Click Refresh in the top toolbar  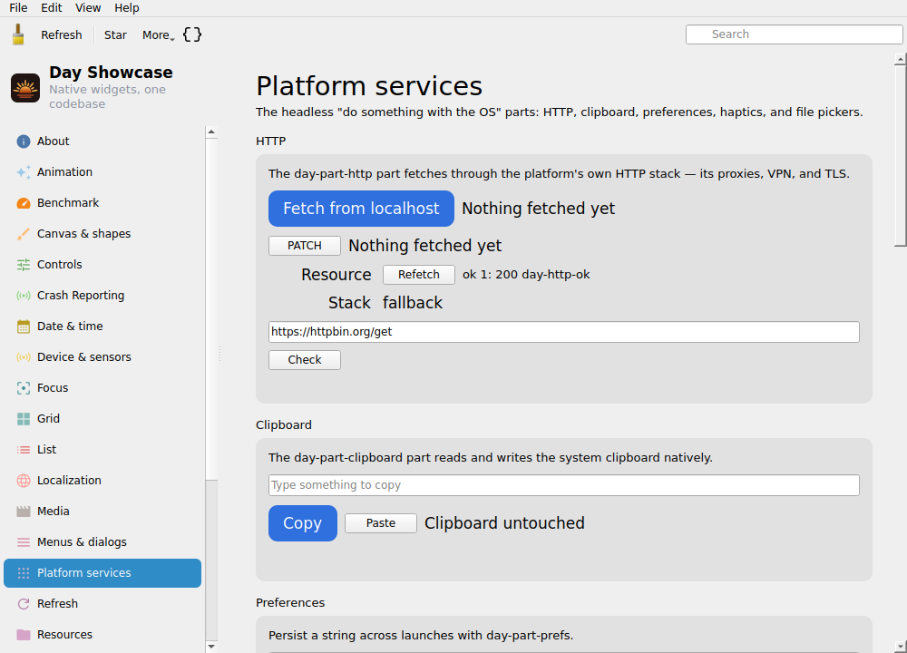[62, 35]
